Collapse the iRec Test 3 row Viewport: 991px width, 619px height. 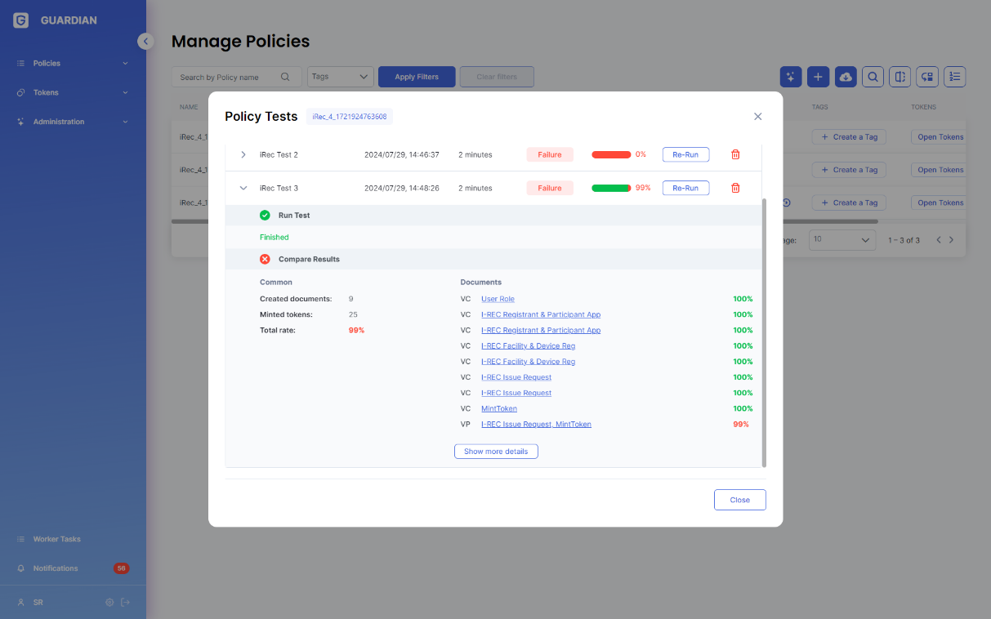[243, 188]
